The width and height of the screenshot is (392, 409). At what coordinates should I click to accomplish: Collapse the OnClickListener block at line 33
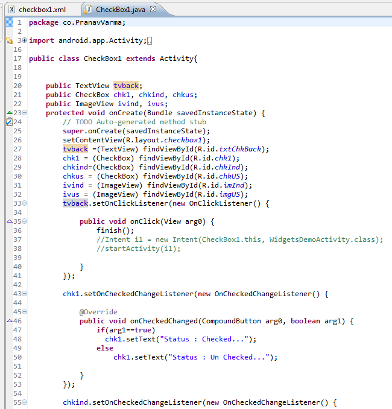25,203
